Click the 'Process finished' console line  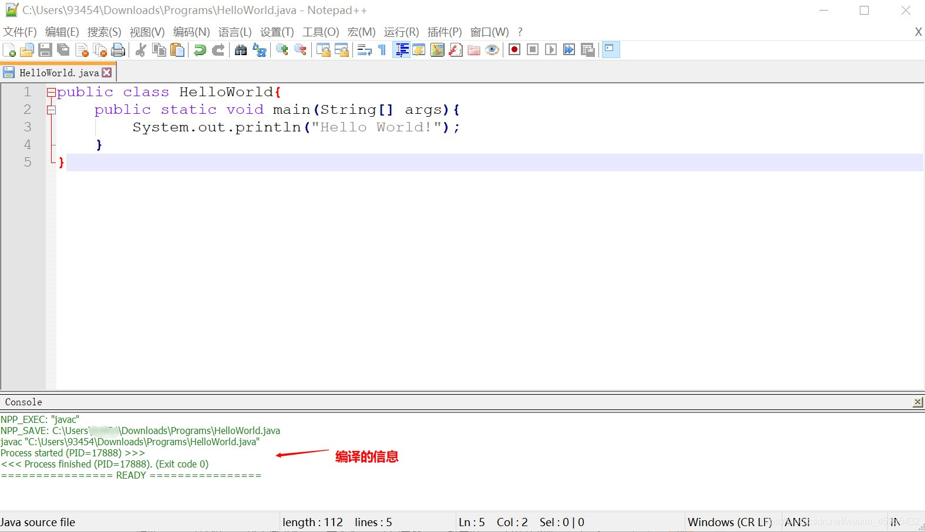(x=105, y=464)
